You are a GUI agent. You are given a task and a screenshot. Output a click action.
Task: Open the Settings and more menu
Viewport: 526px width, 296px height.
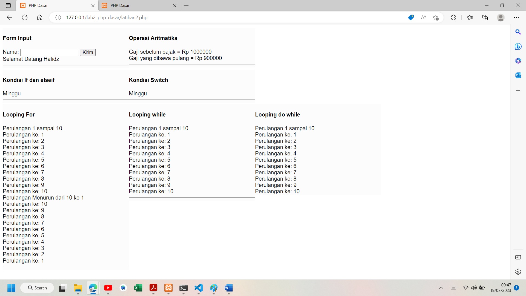point(516,18)
